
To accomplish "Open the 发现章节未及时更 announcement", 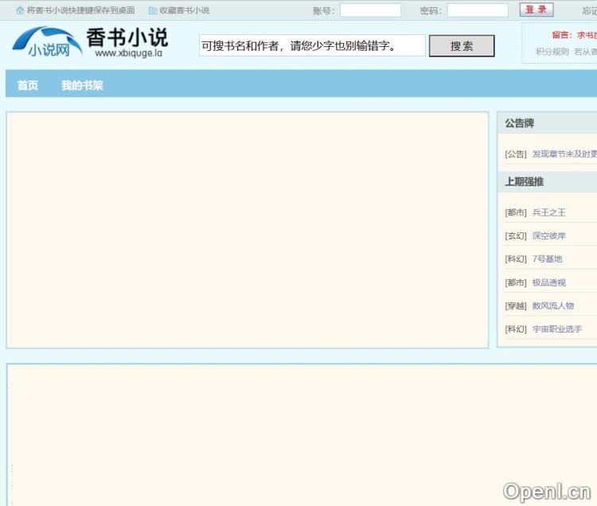I will coord(564,154).
